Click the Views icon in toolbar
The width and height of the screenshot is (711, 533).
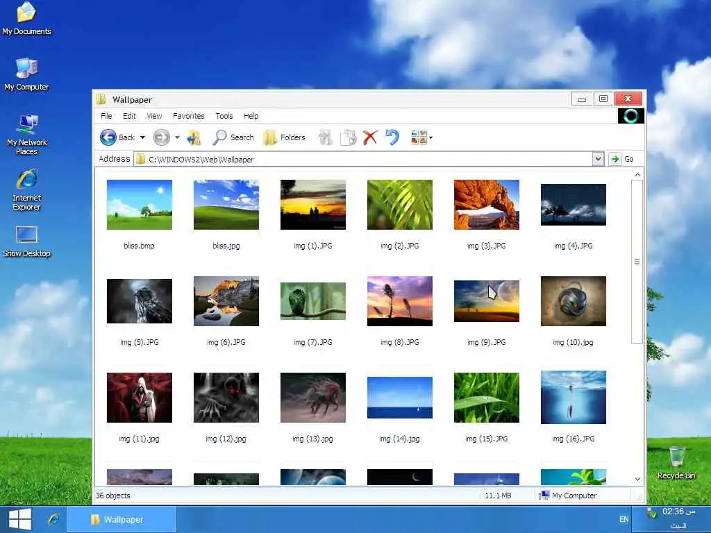click(x=419, y=137)
